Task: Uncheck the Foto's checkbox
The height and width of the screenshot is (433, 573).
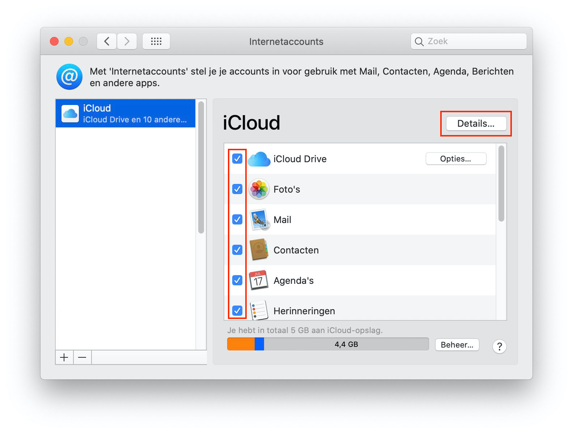Action: pyautogui.click(x=237, y=189)
